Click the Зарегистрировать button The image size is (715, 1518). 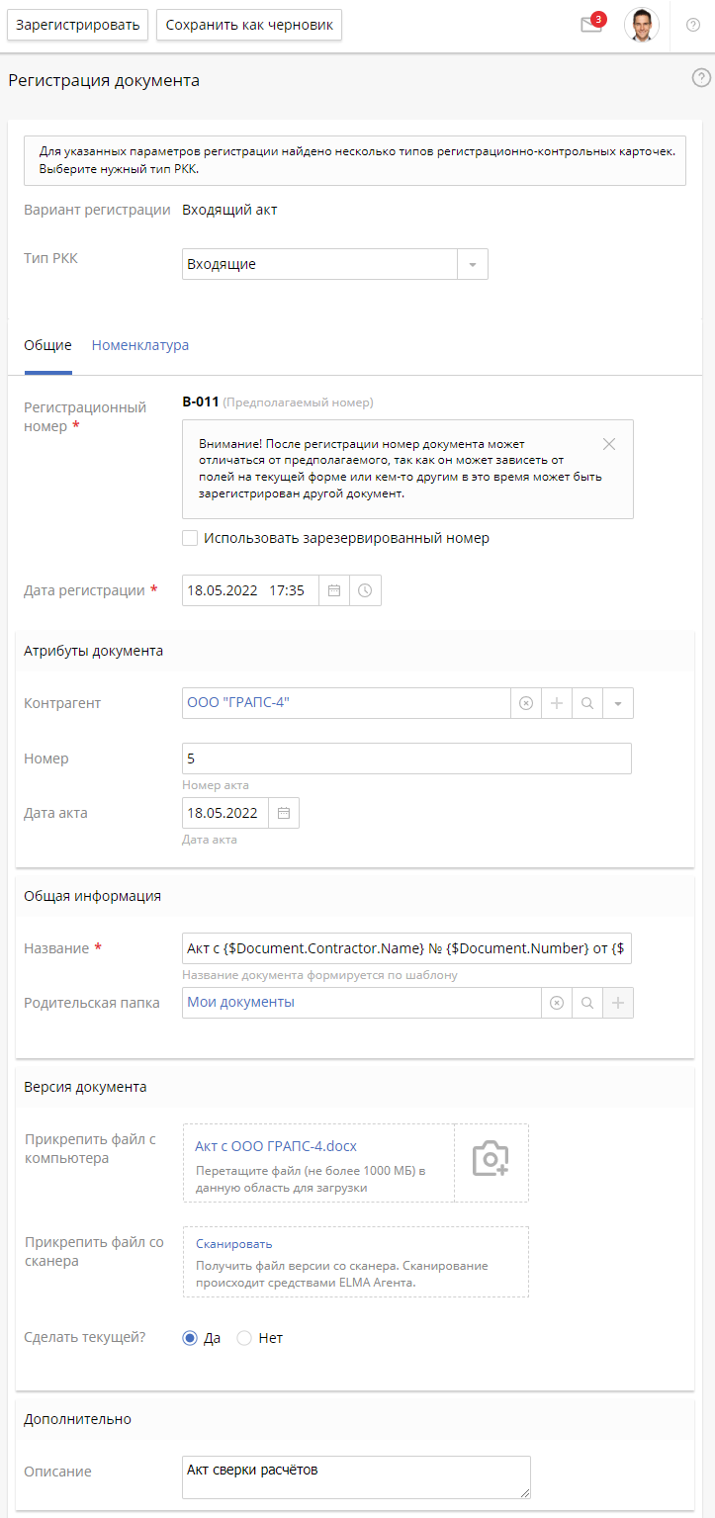(77, 25)
